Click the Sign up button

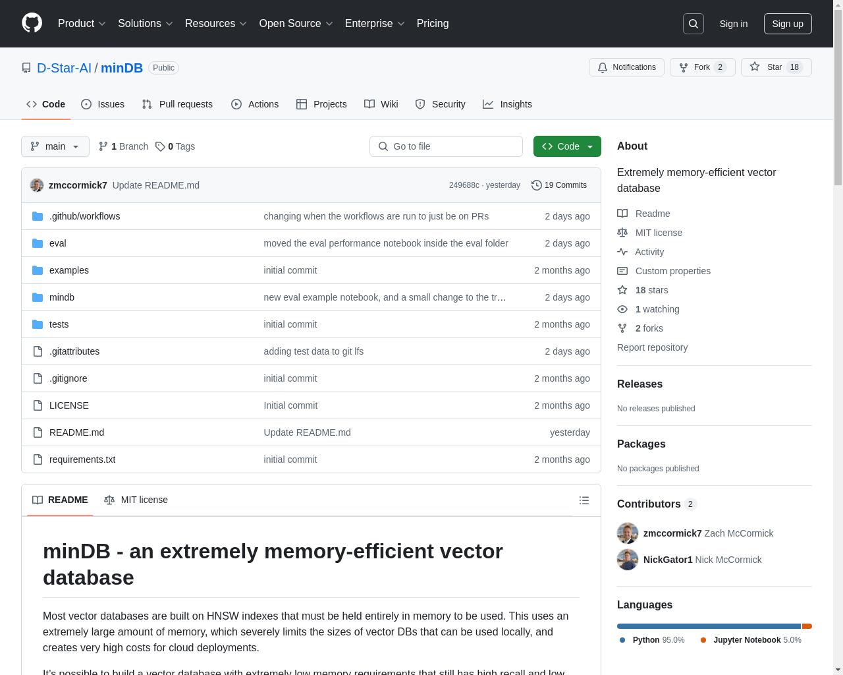click(x=788, y=24)
